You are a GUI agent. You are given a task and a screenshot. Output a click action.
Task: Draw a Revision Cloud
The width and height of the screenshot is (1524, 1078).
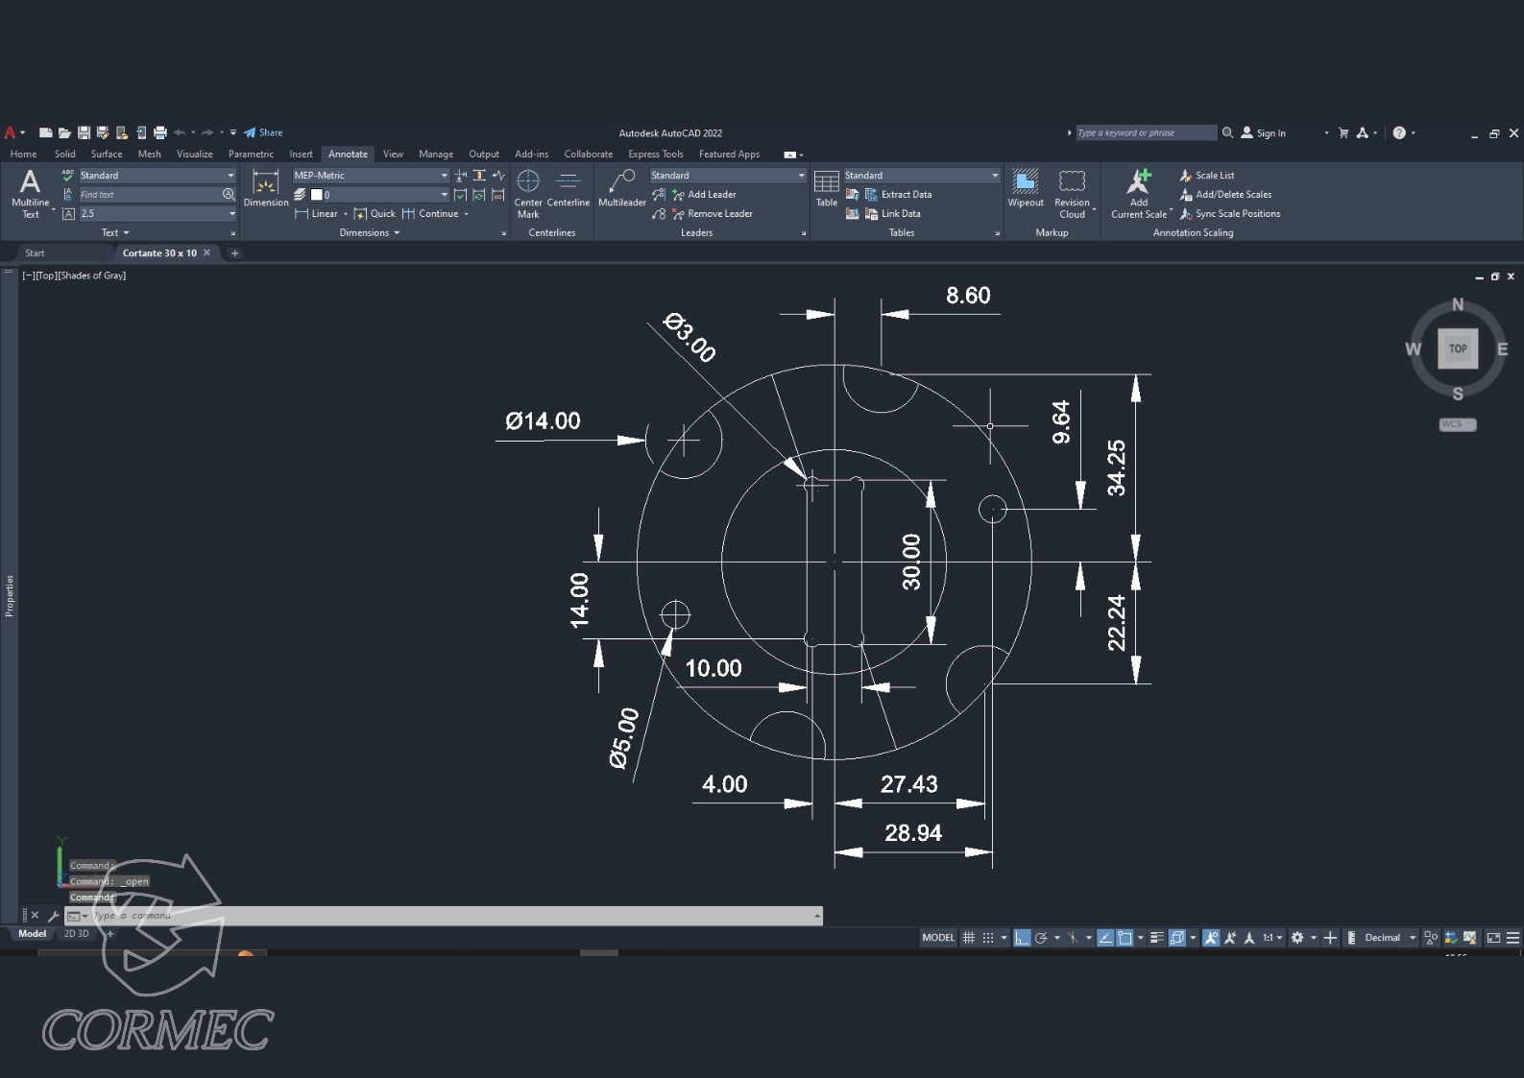click(1072, 192)
